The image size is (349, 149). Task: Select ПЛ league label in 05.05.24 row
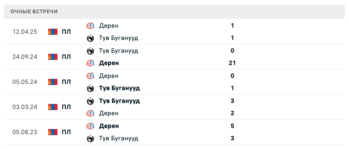pyautogui.click(x=66, y=82)
